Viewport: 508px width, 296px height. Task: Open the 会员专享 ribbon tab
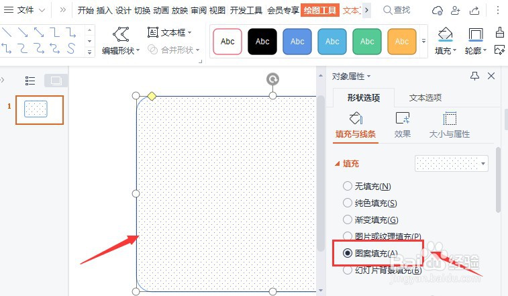coord(283,10)
